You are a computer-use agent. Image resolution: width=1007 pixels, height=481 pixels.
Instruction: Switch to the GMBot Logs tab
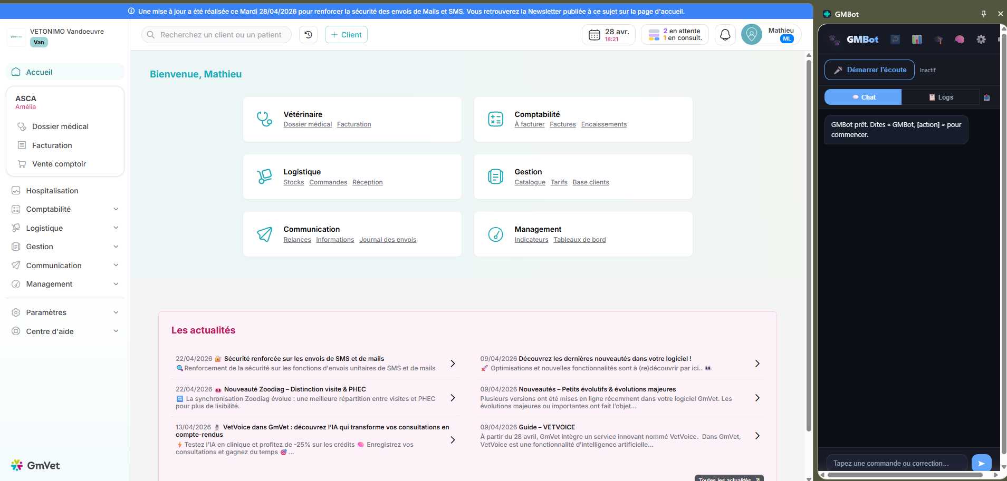point(941,97)
